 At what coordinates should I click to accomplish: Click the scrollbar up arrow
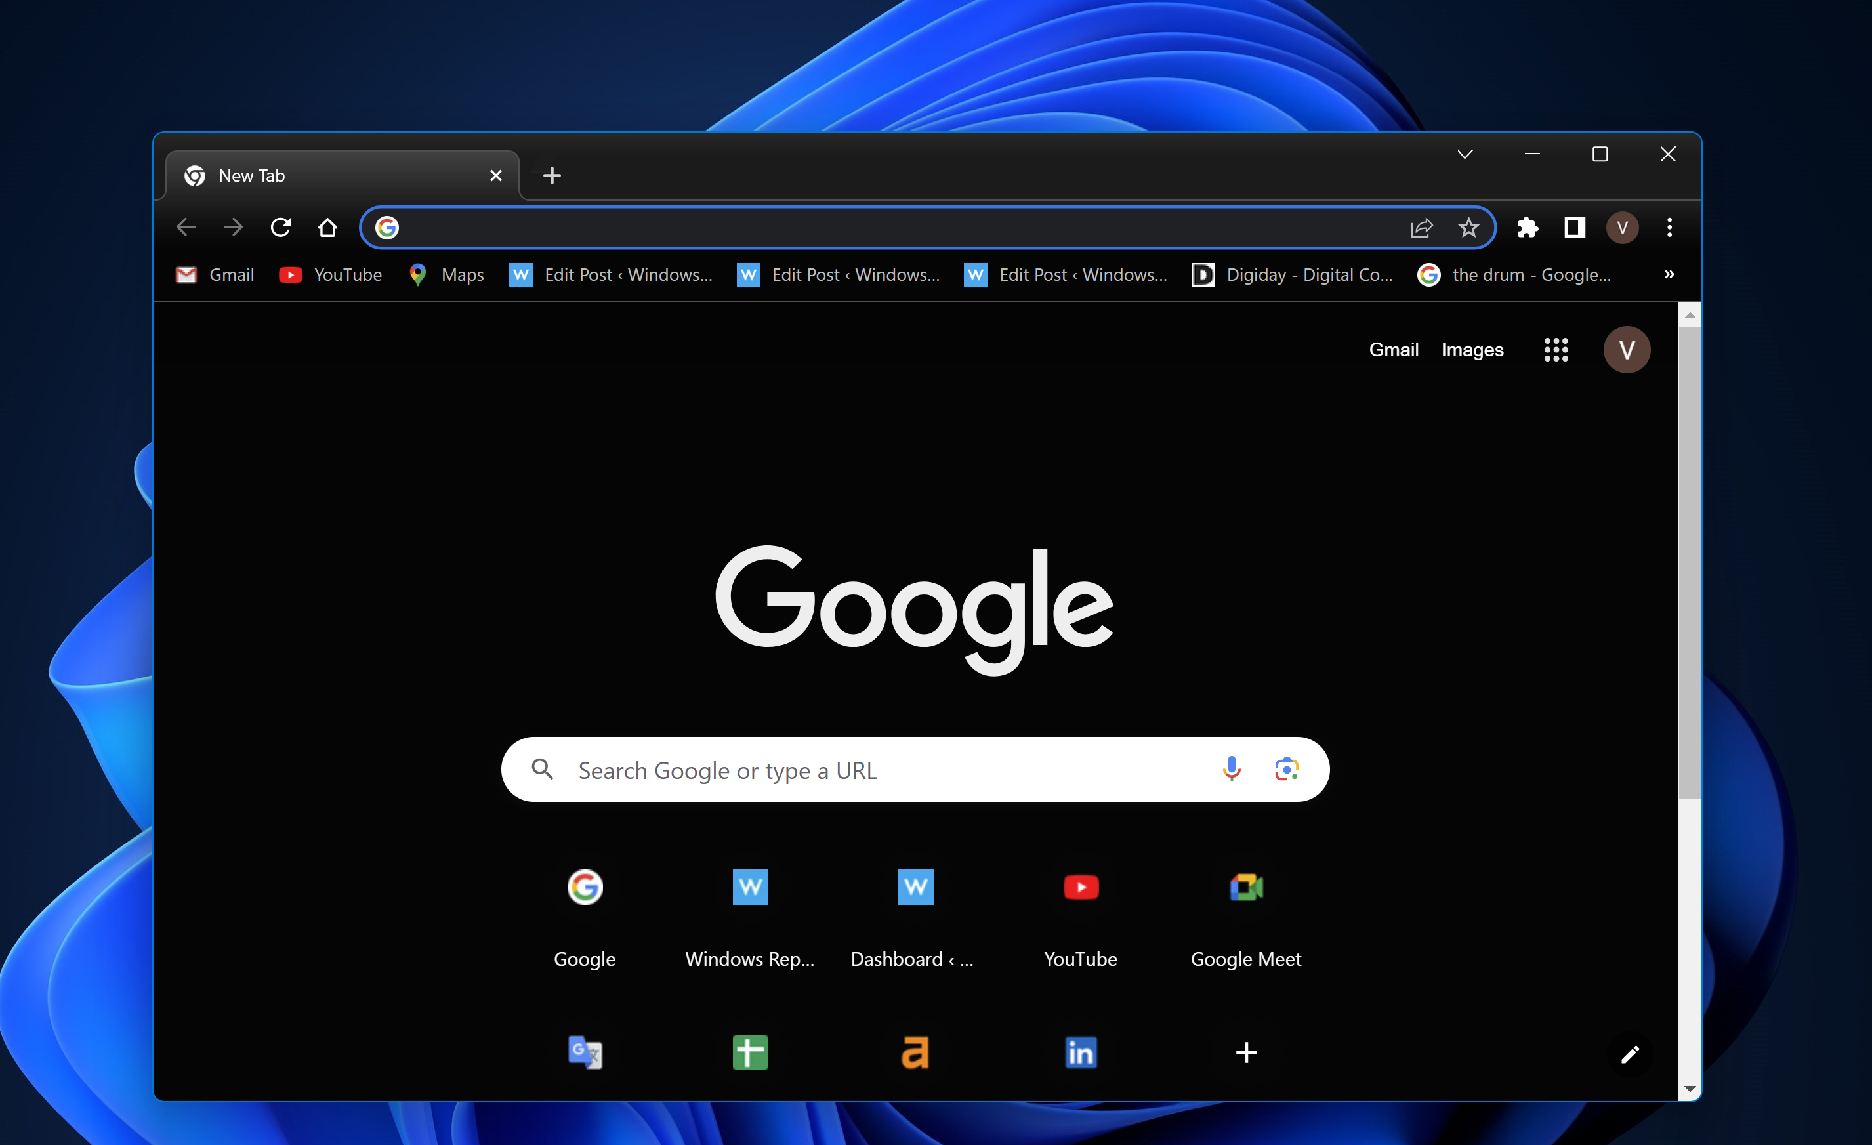click(1690, 314)
